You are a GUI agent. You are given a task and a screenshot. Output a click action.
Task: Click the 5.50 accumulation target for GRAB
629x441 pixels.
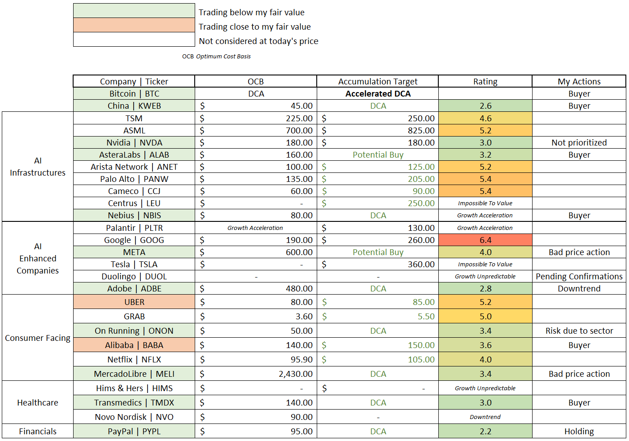378,316
